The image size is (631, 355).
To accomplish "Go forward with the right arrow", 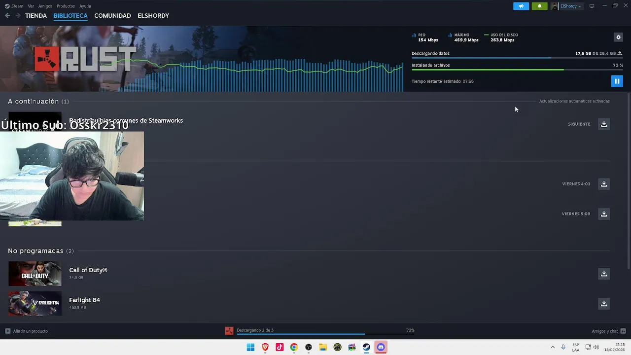I will click(x=18, y=16).
